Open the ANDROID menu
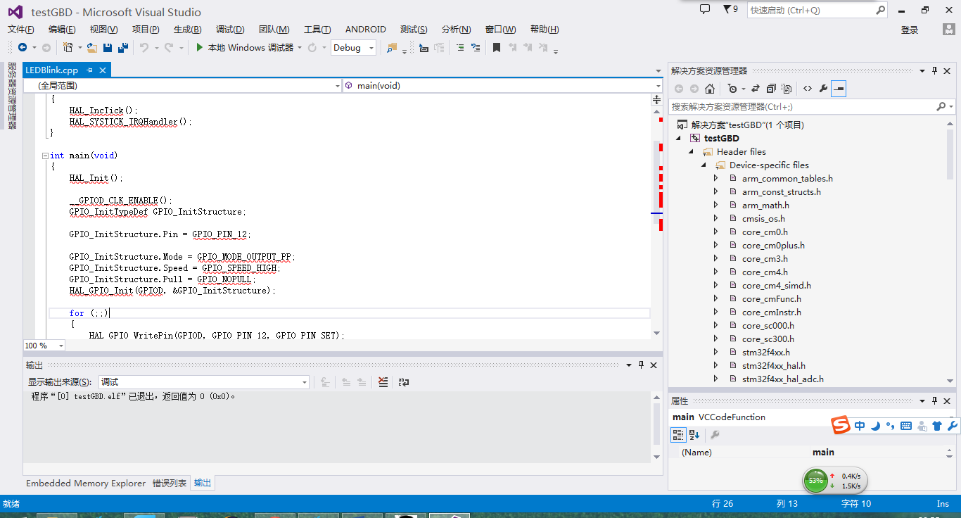 [366, 30]
